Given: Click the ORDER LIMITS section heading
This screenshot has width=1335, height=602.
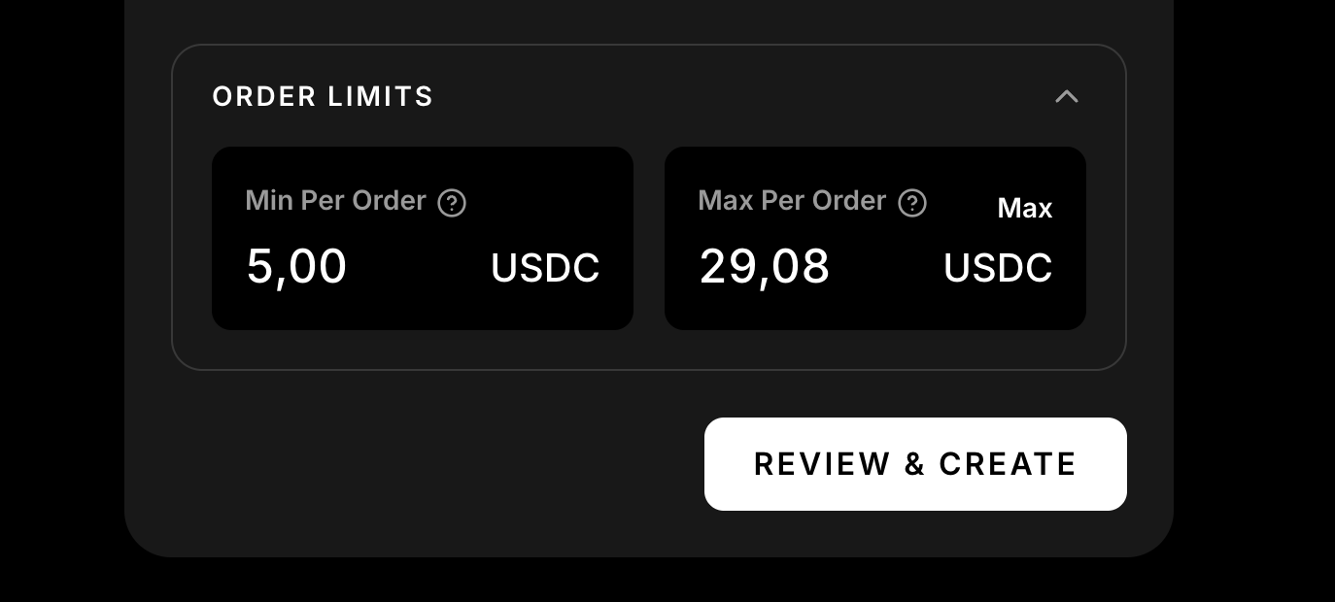Looking at the screenshot, I should (323, 96).
